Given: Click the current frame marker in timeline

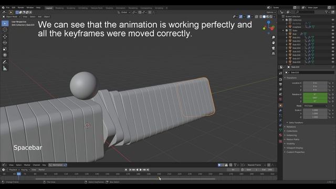Looking at the screenshot, I should point(19,174).
